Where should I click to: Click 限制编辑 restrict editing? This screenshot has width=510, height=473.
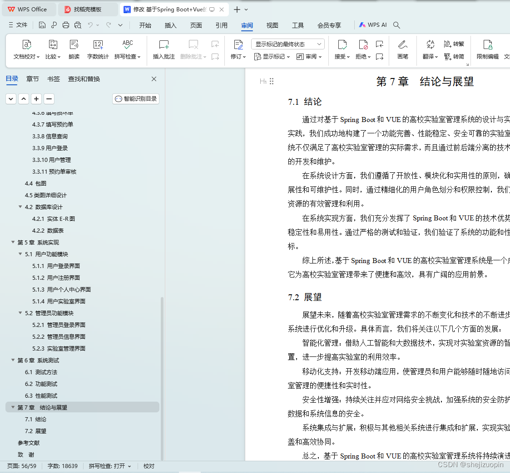point(488,49)
